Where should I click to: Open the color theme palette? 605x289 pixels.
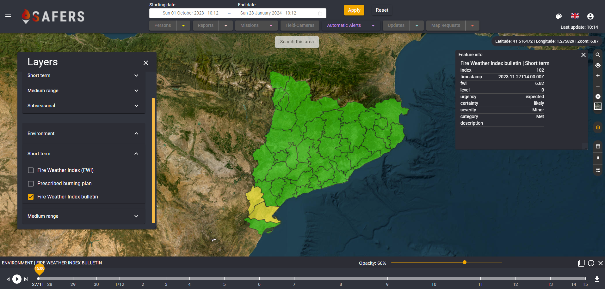tap(559, 16)
